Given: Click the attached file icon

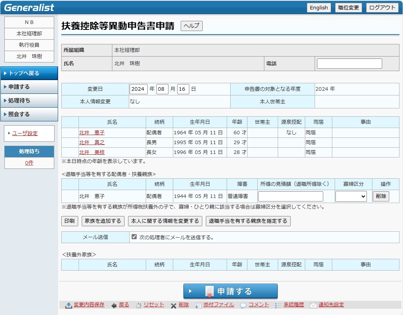Looking at the screenshot, I should tap(198, 305).
